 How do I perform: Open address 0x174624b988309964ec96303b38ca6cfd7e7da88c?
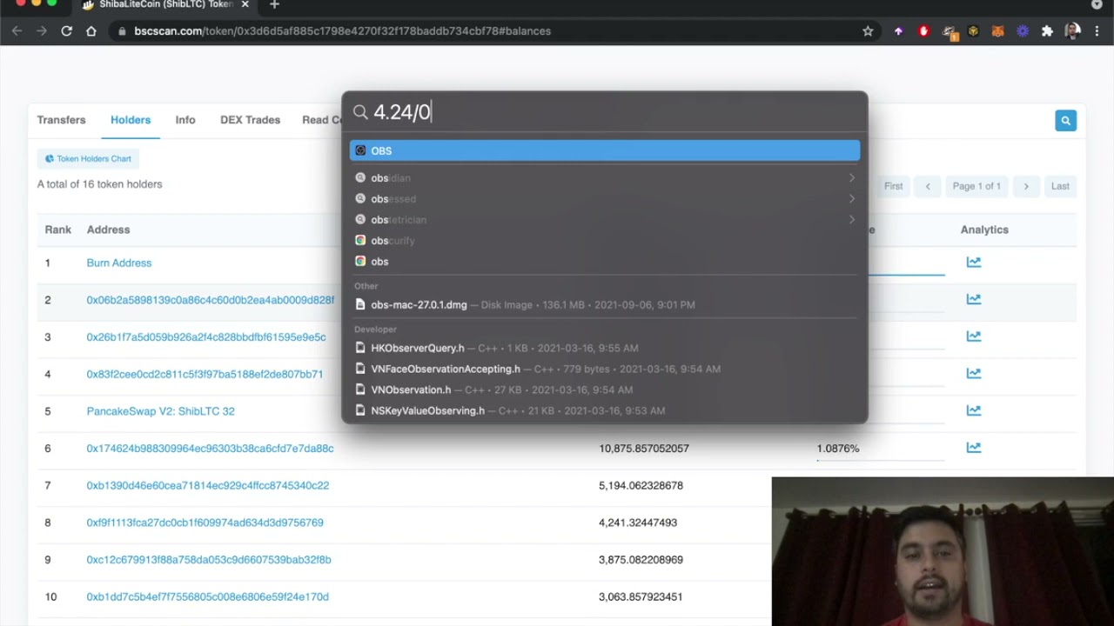[x=210, y=449]
